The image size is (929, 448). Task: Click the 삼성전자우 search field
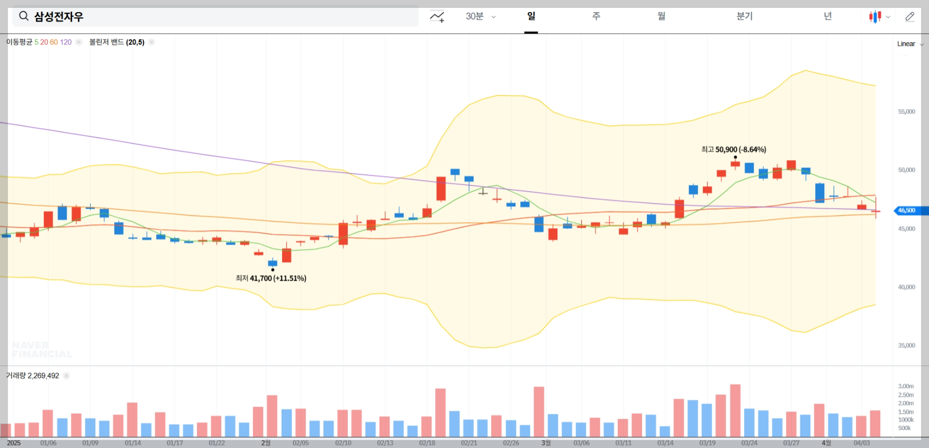[215, 16]
